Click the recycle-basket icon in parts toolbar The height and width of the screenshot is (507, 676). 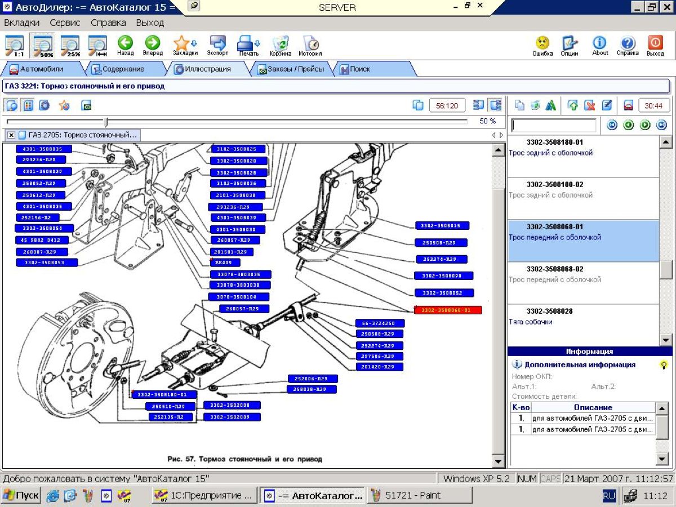coord(535,105)
